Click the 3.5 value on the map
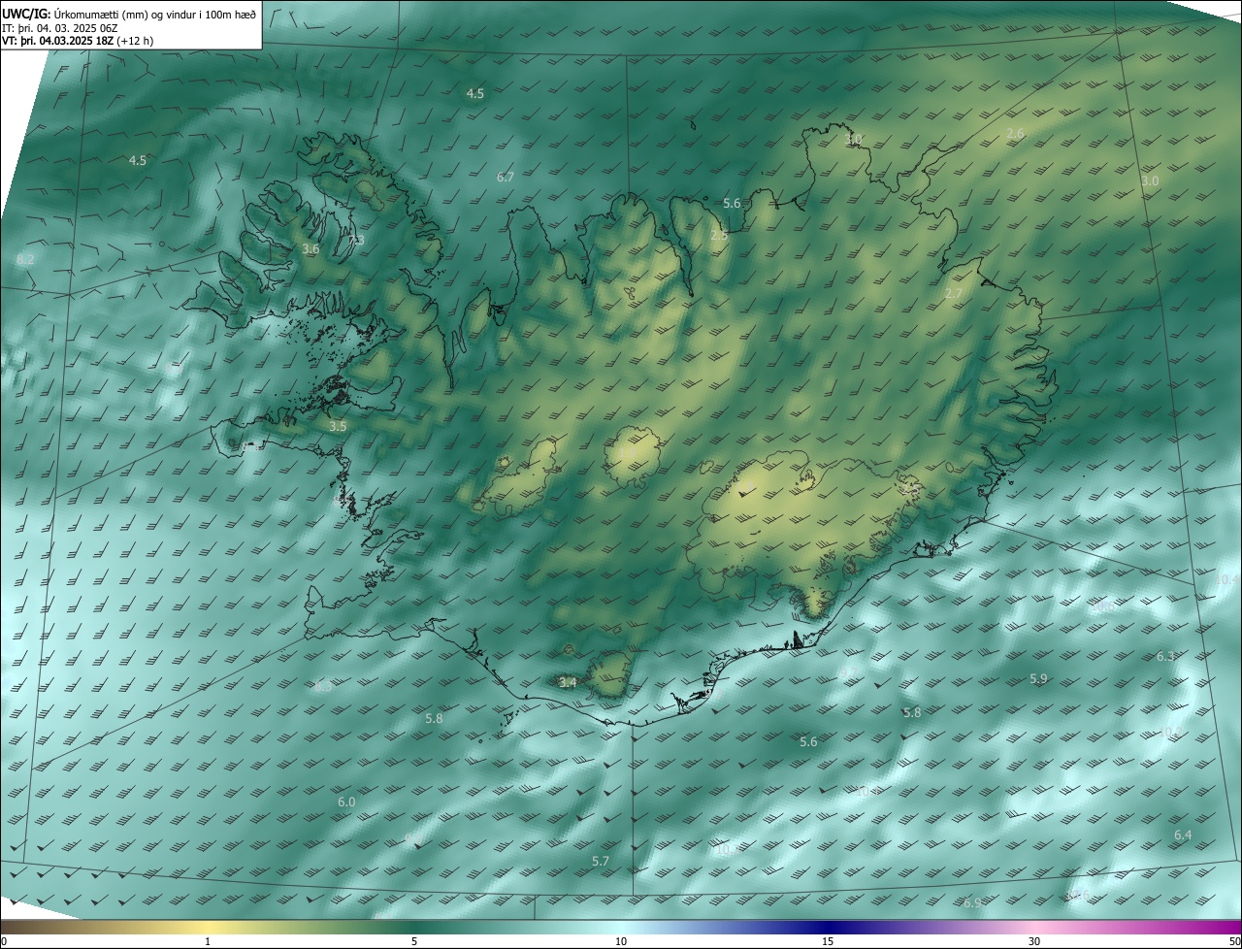This screenshot has width=1242, height=949. [338, 427]
